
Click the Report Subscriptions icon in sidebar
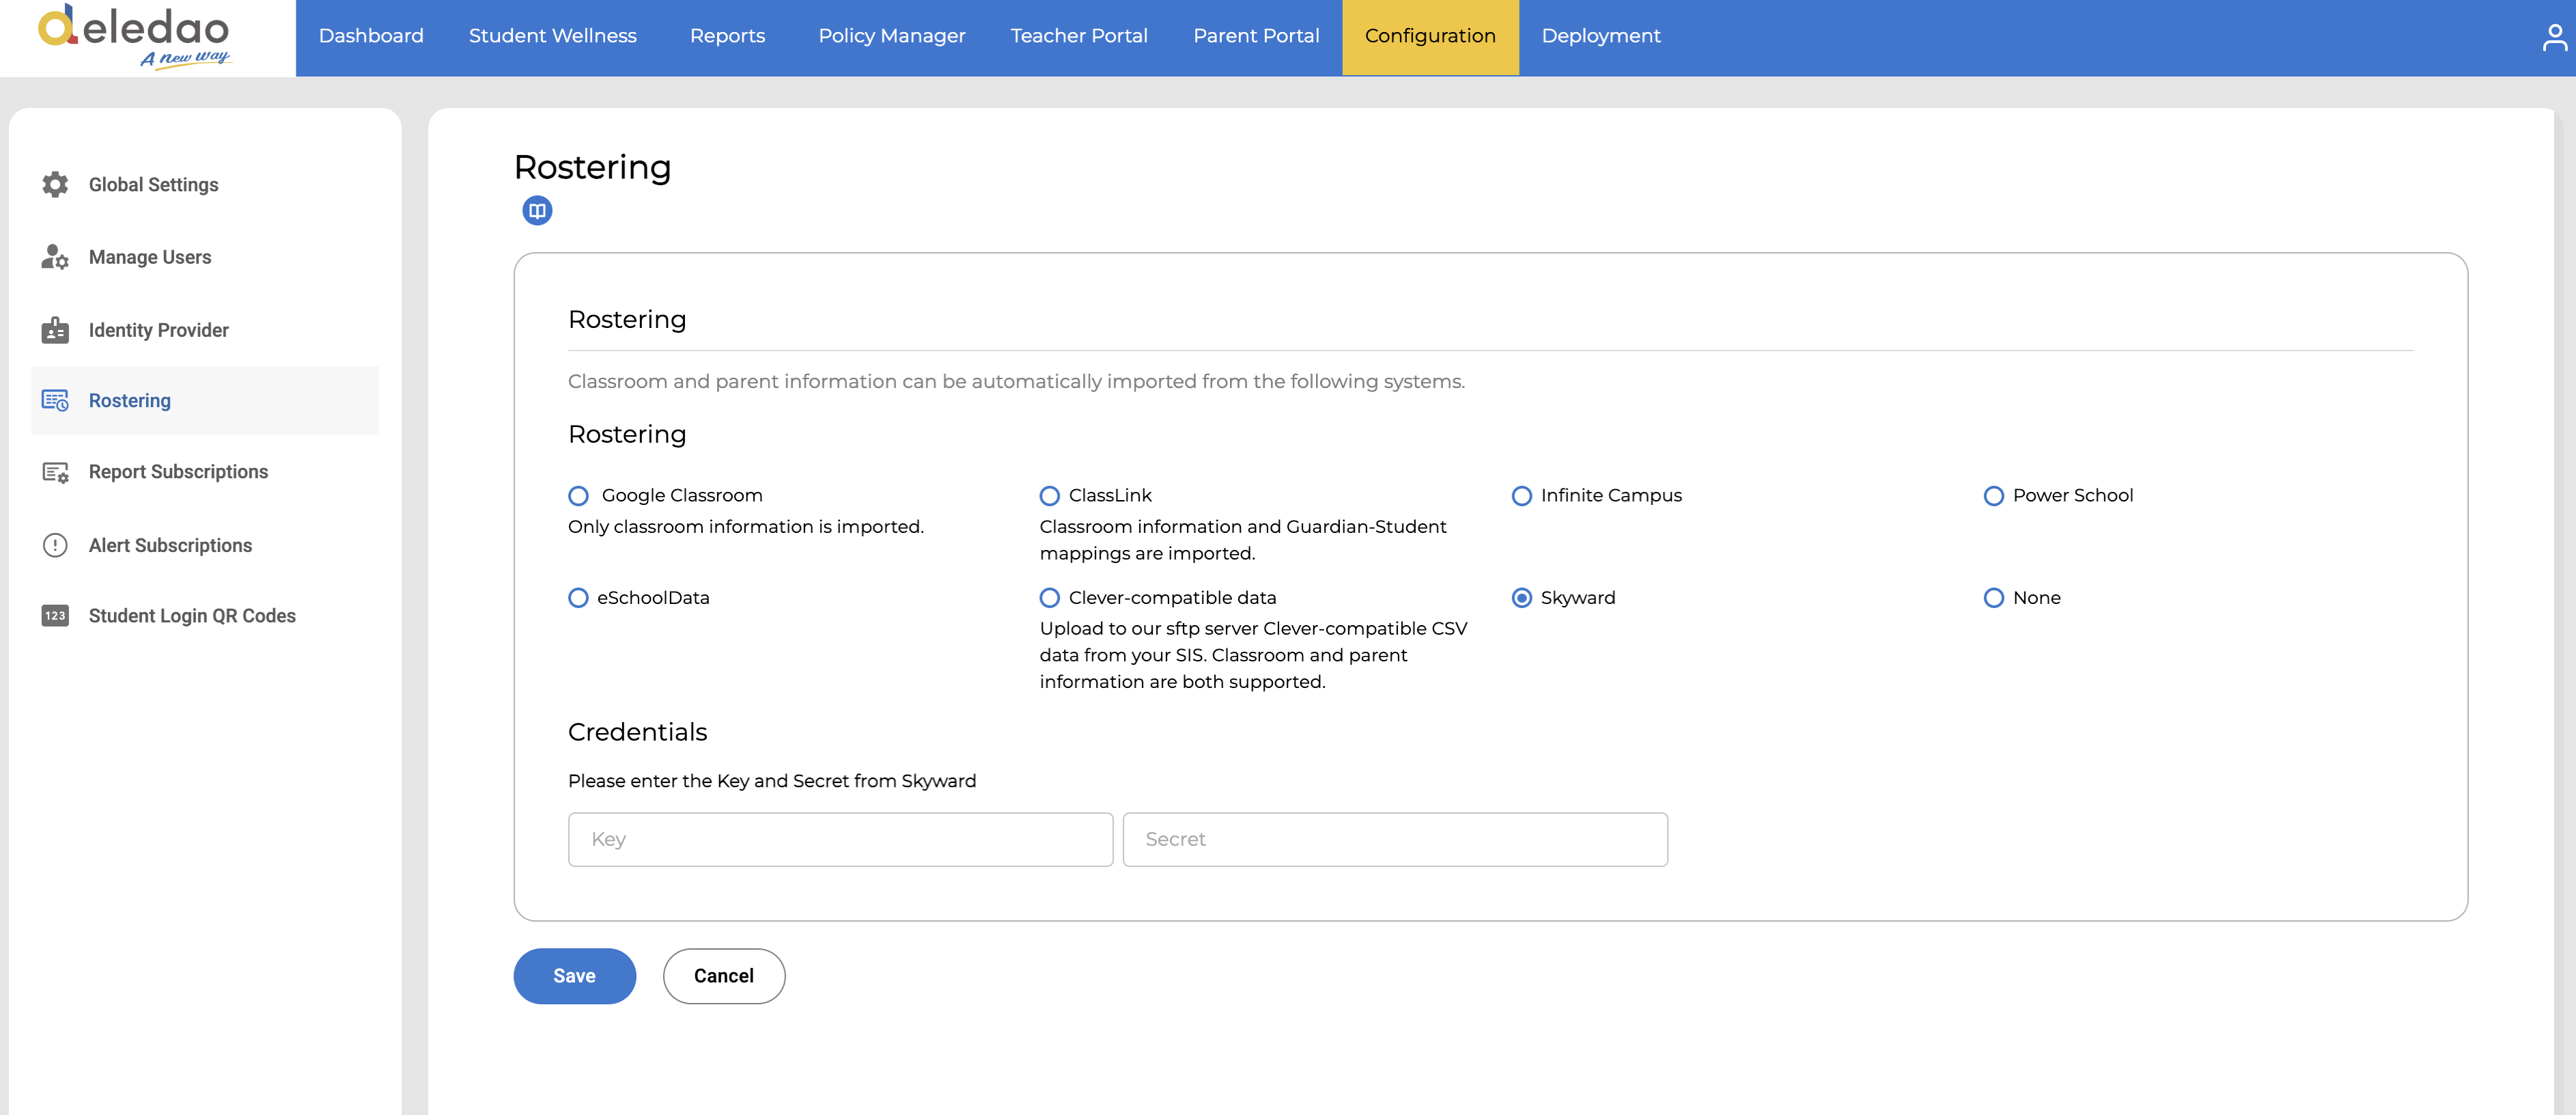pyautogui.click(x=55, y=472)
